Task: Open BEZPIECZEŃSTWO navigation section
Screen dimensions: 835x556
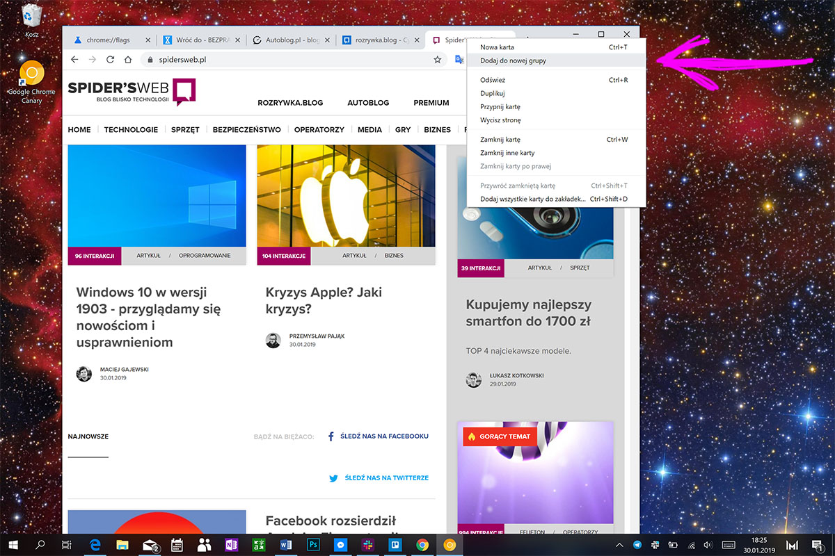Action: [247, 129]
